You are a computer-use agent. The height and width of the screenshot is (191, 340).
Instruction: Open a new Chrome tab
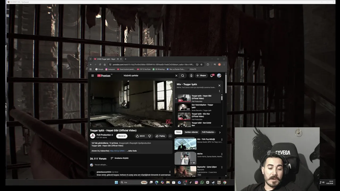[126, 59]
